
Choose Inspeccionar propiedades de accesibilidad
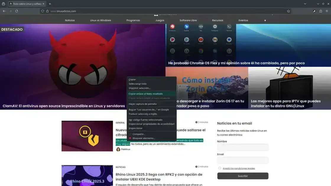pos(152,124)
